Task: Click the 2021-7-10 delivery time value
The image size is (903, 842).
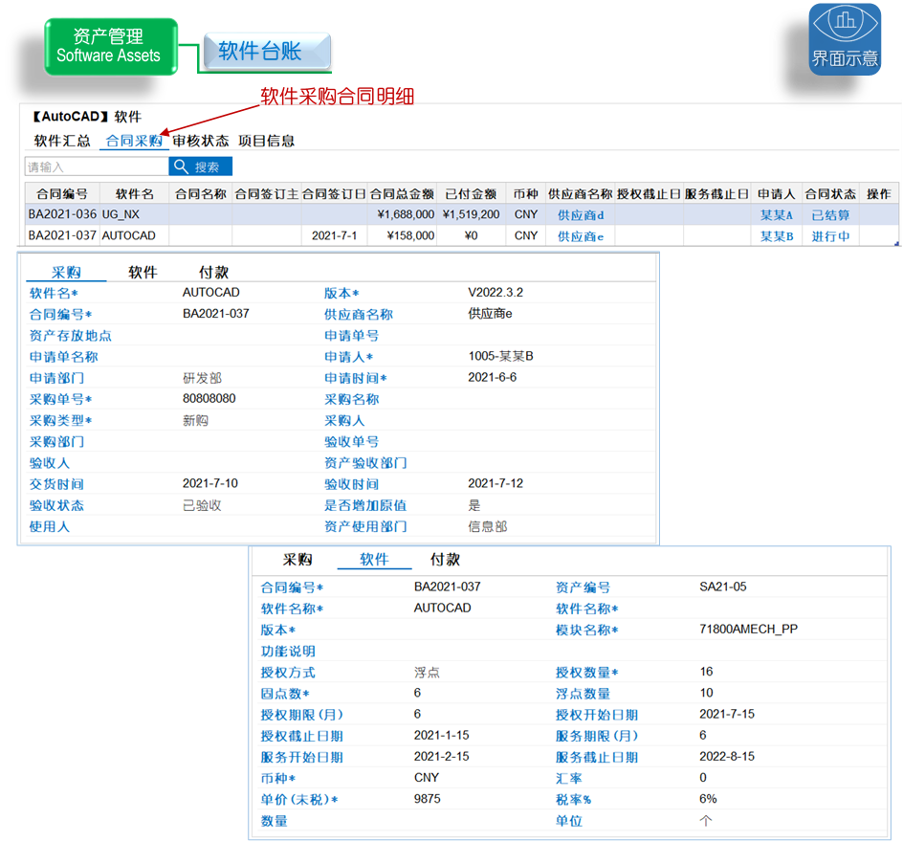Action: coord(210,483)
